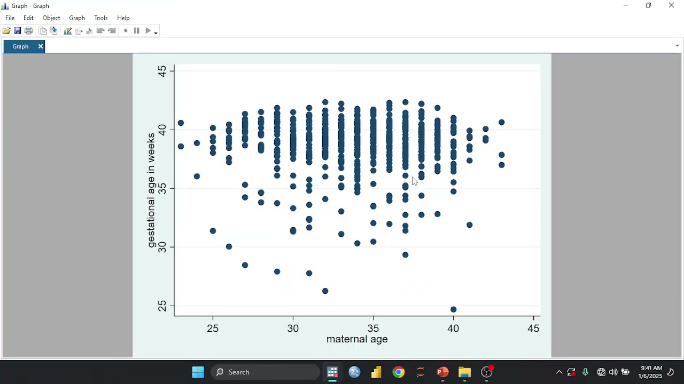This screenshot has height=384, width=684.
Task: Open the Object menu
Action: coord(51,18)
